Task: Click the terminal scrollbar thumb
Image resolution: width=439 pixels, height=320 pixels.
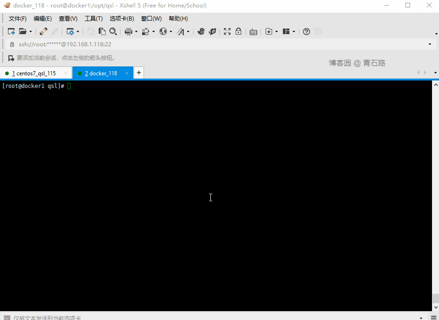Action: coord(436,298)
